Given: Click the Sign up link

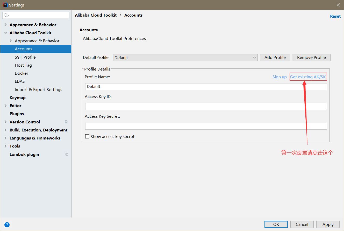Looking at the screenshot, I should (279, 77).
